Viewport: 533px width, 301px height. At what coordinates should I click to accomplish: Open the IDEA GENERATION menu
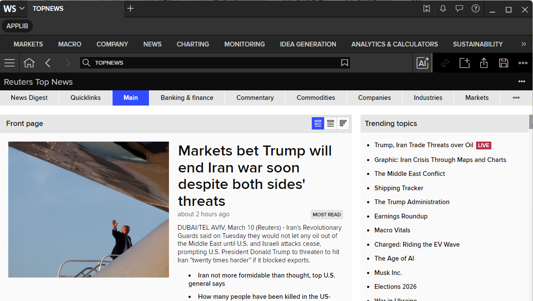click(308, 44)
